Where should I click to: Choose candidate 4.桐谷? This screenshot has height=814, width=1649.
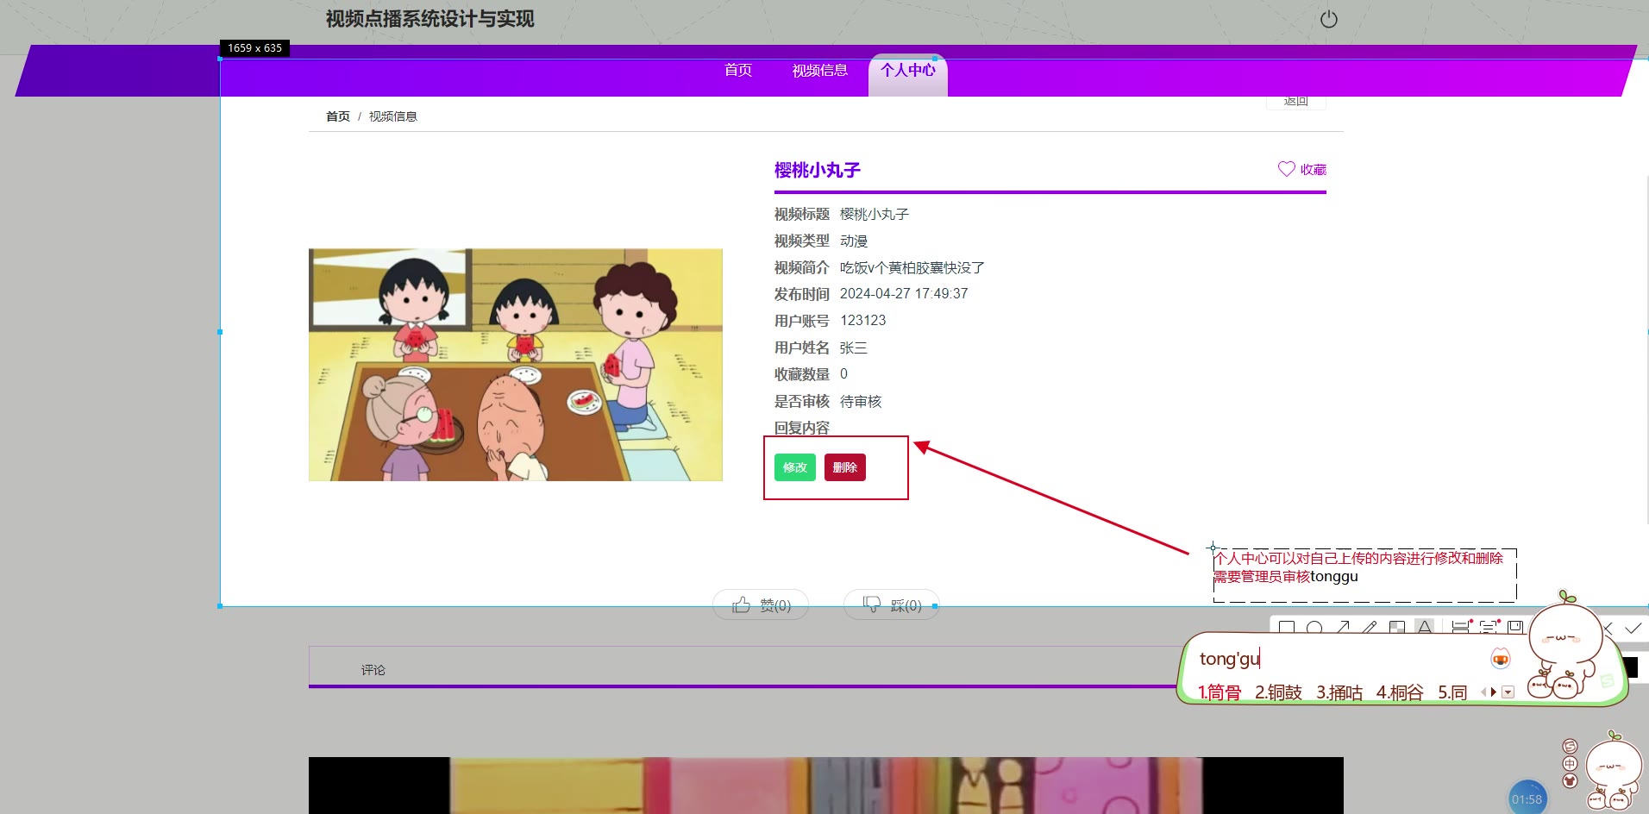1400,692
